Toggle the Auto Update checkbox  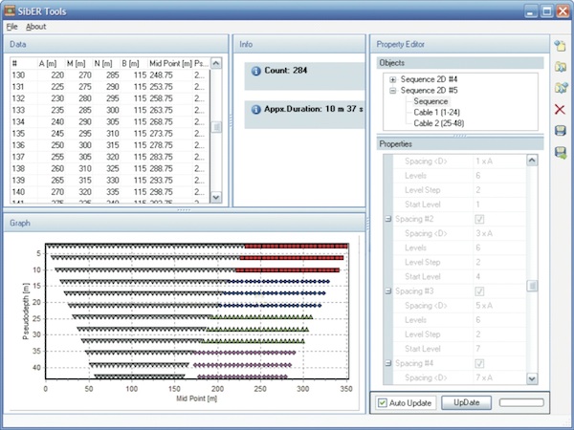click(383, 402)
